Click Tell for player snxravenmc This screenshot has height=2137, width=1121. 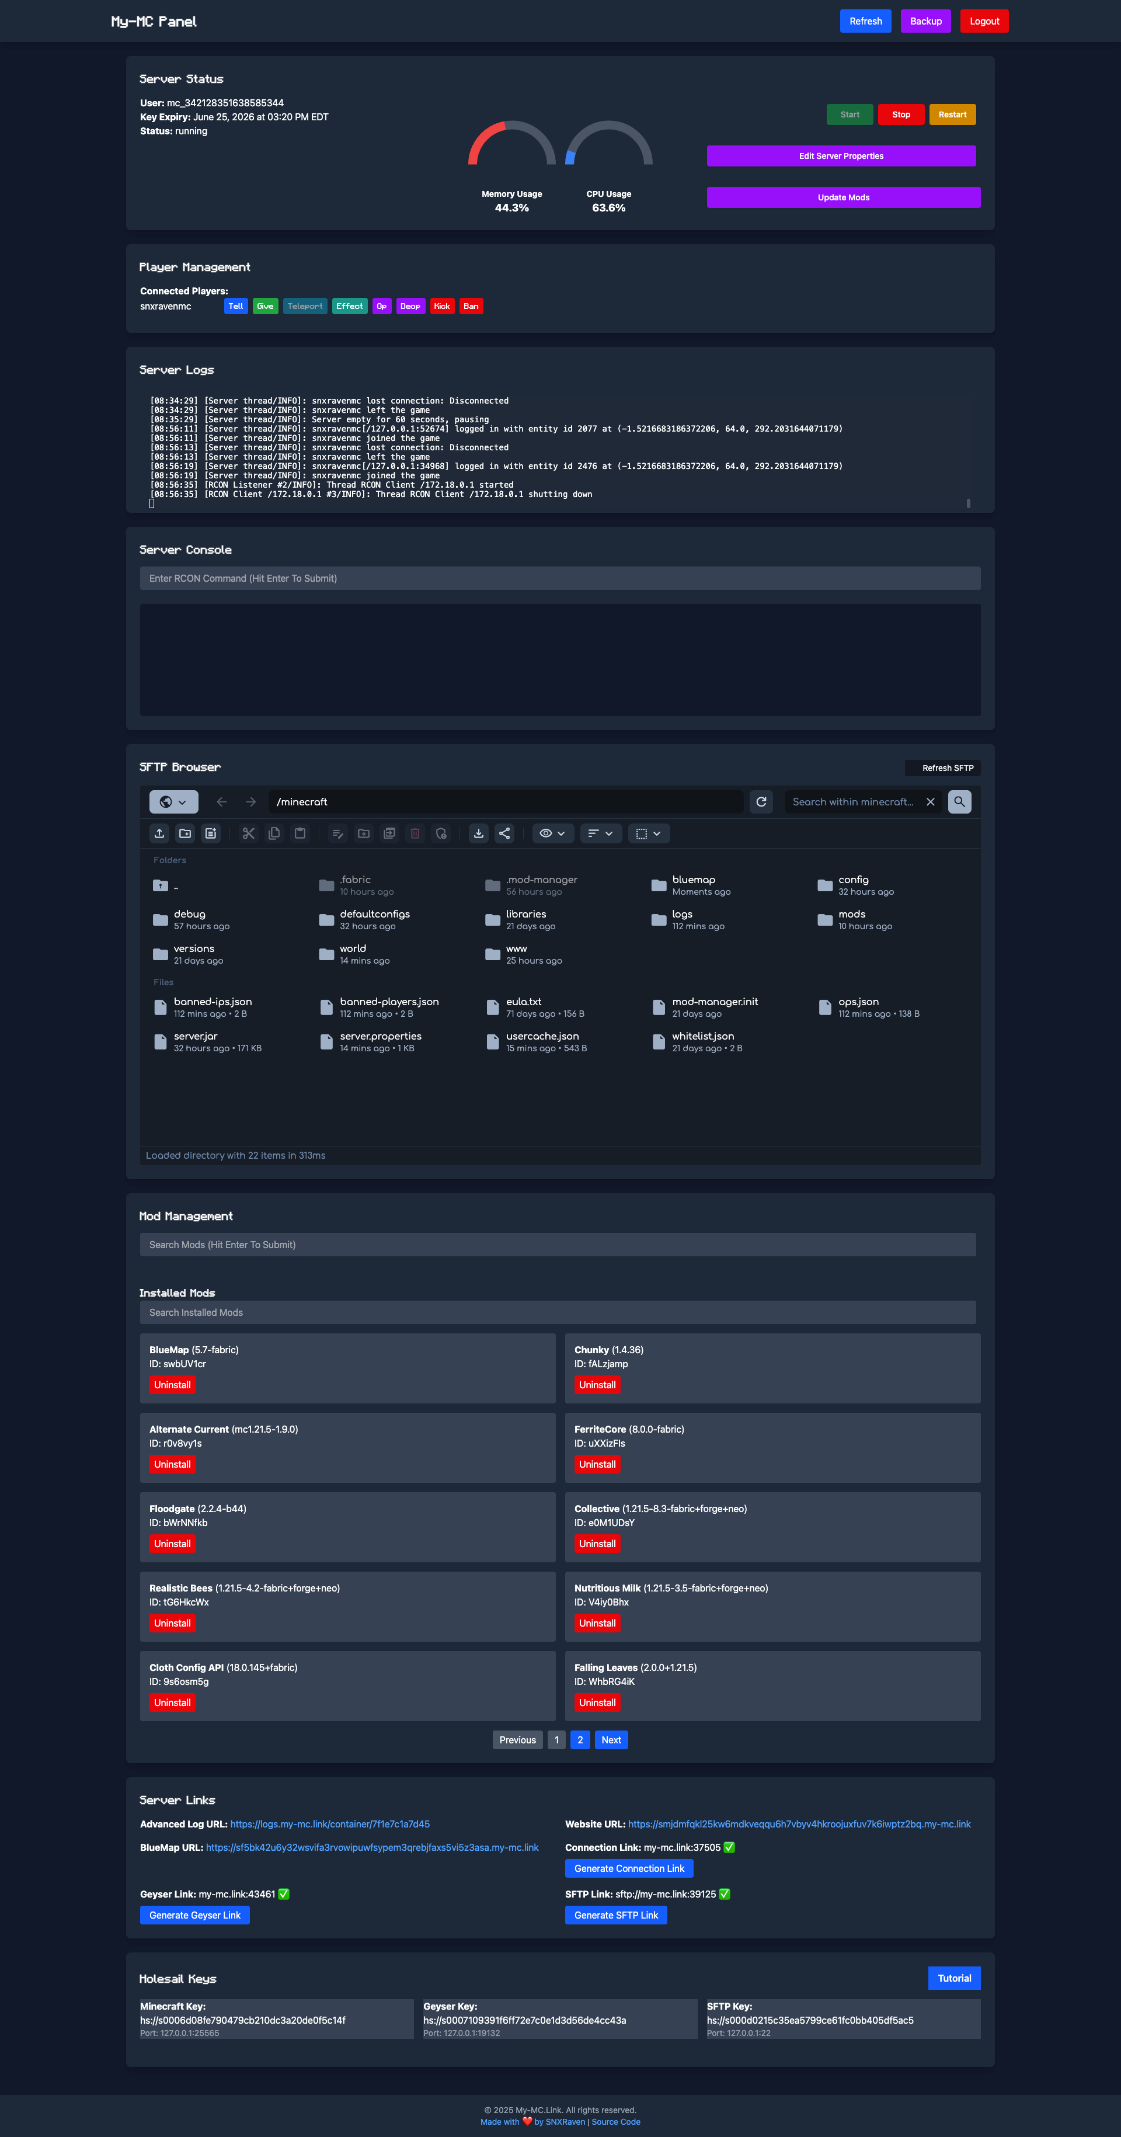click(236, 306)
